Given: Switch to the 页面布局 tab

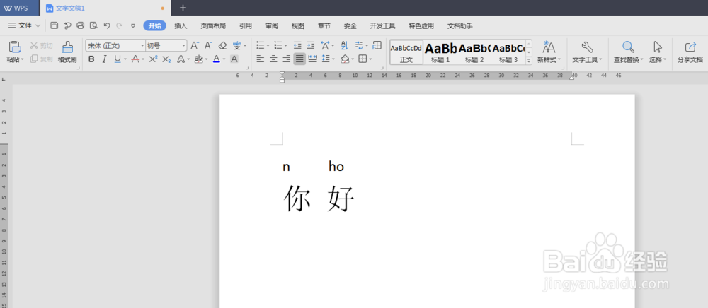Looking at the screenshot, I should pyautogui.click(x=213, y=26).
